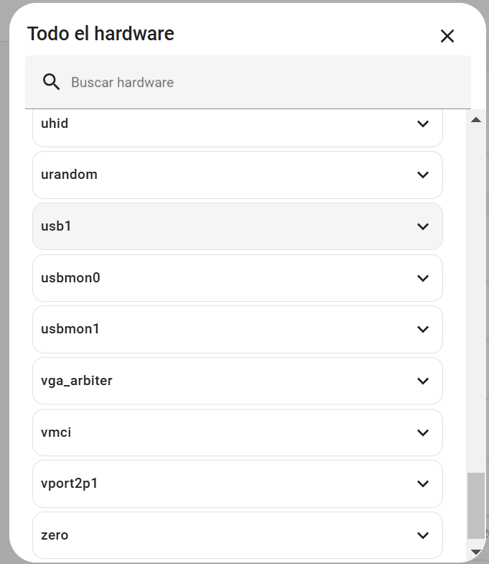Expand the uhid chevron arrow

click(423, 124)
